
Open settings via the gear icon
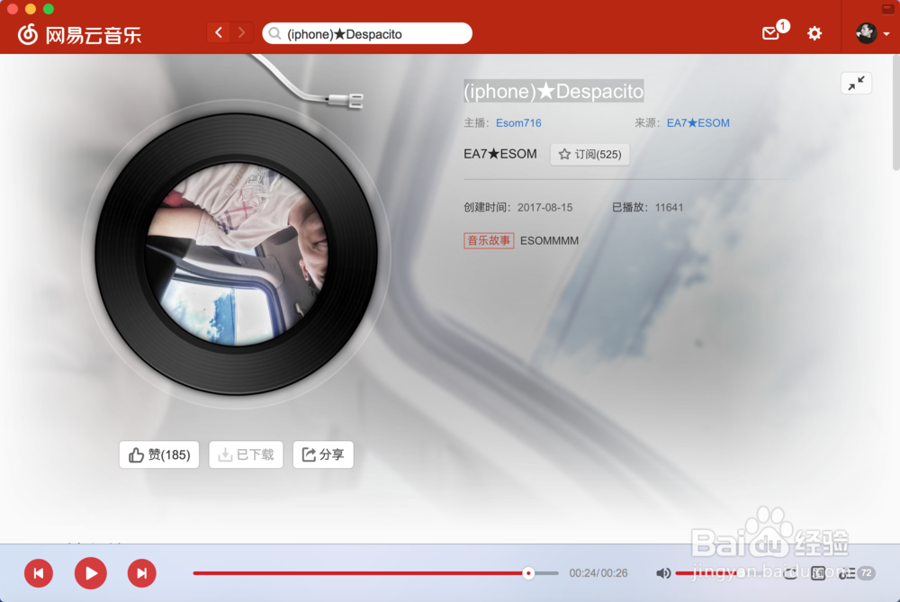pos(814,33)
